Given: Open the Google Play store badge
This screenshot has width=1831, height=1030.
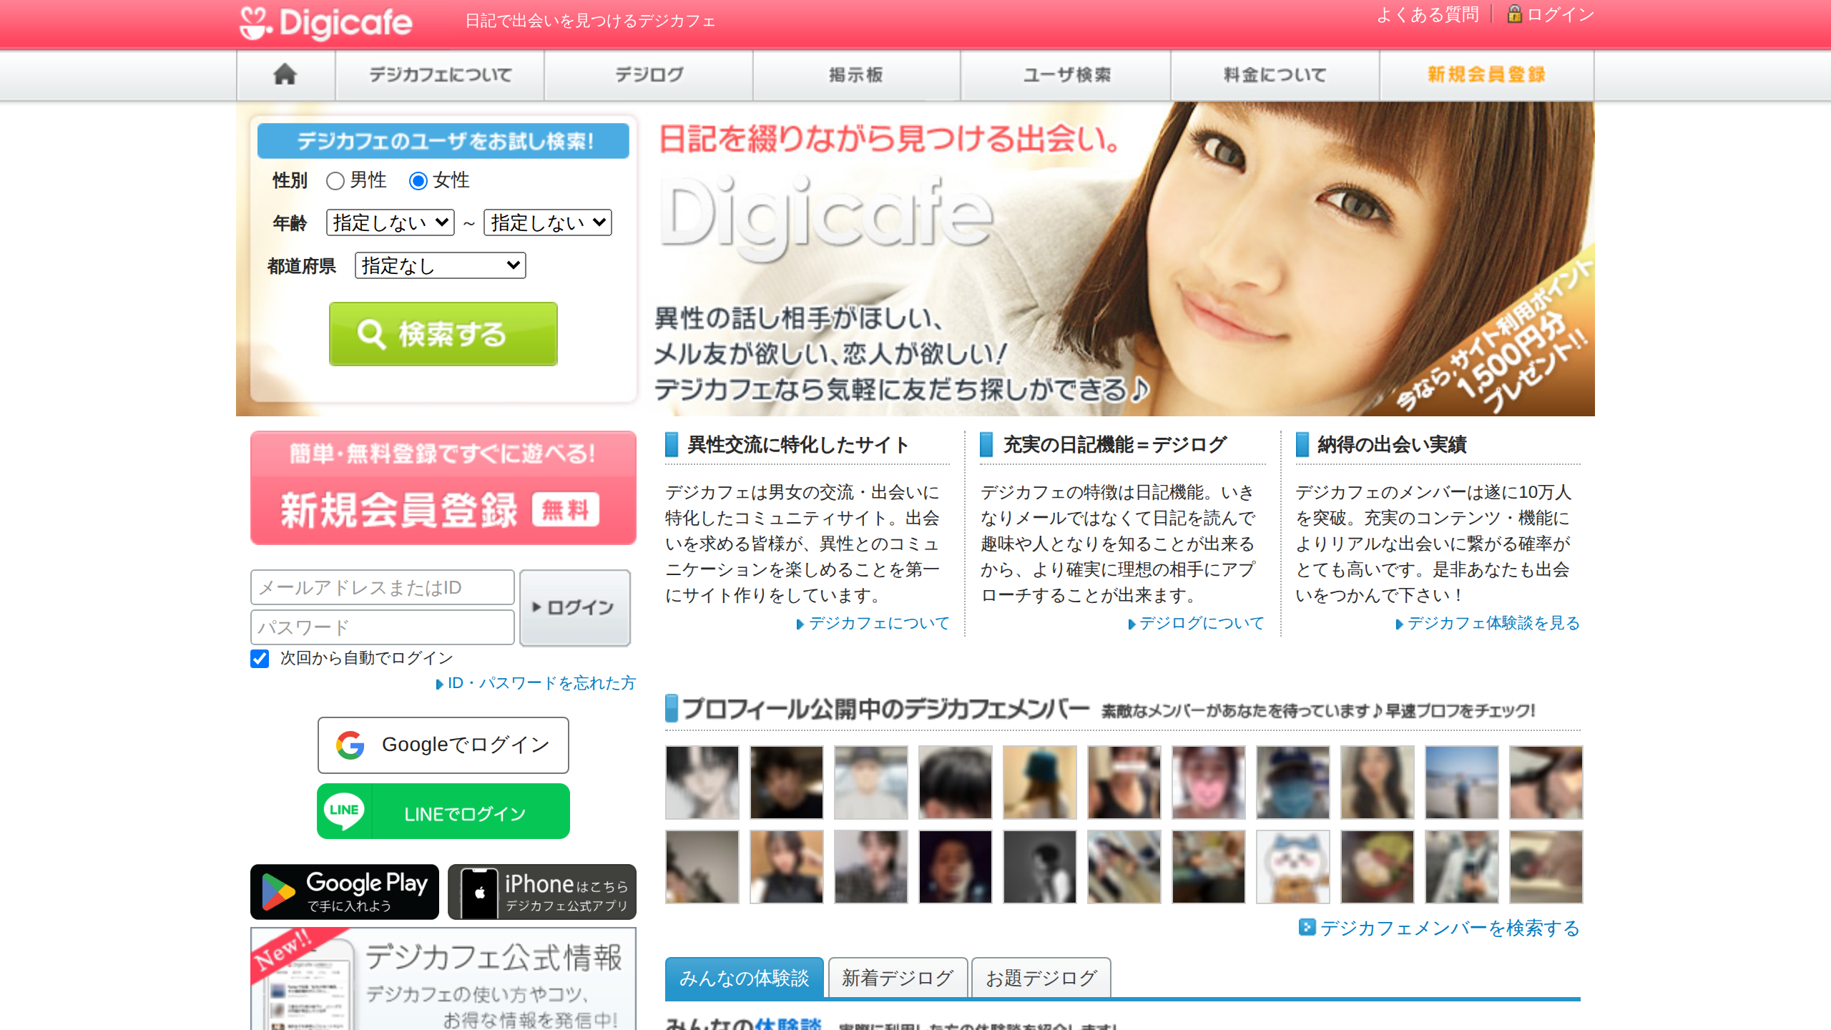Looking at the screenshot, I should click(x=344, y=892).
